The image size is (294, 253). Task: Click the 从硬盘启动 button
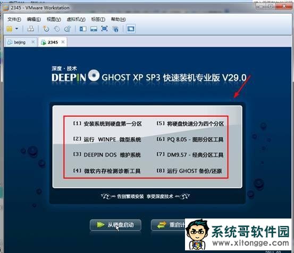115,225
